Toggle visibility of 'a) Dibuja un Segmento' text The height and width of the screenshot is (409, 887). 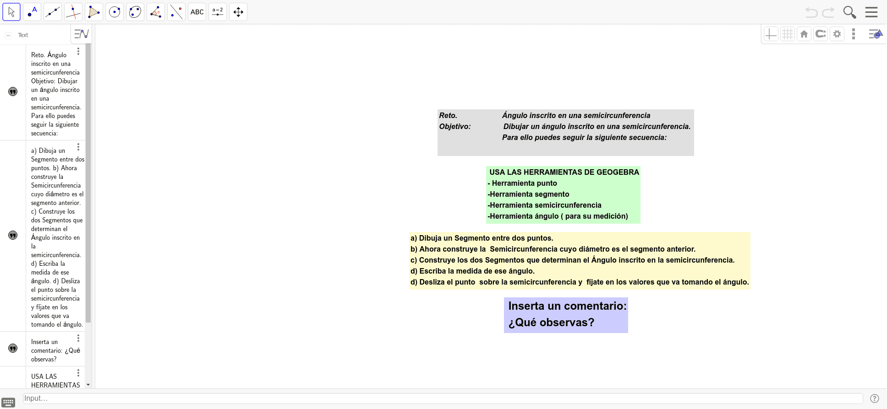pos(13,235)
